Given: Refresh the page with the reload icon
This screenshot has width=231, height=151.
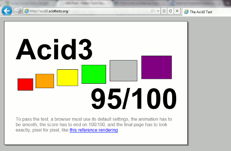Looking at the screenshot, I should (171, 11).
